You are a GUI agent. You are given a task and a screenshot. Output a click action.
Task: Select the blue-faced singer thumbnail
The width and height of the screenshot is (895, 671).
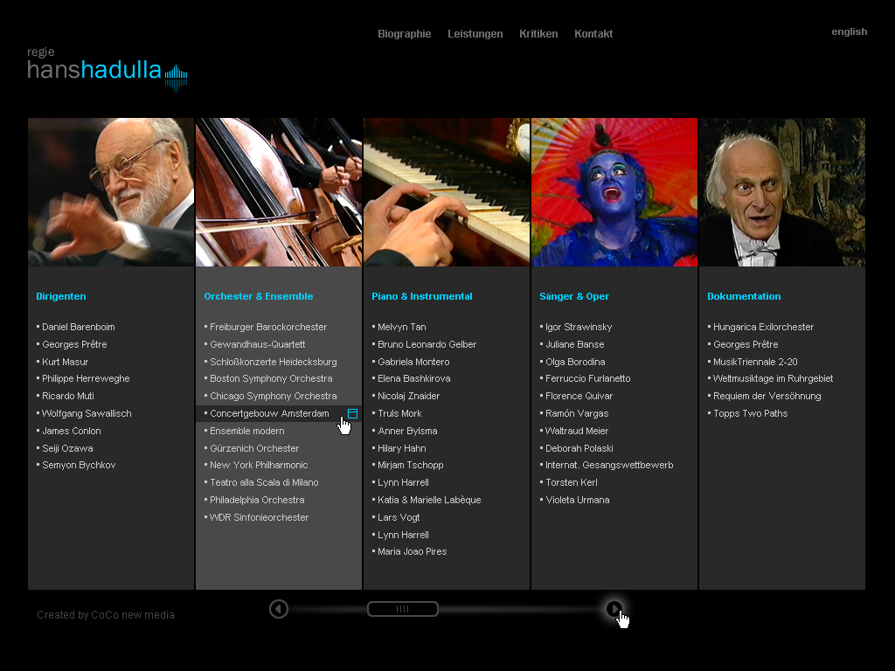pos(614,192)
